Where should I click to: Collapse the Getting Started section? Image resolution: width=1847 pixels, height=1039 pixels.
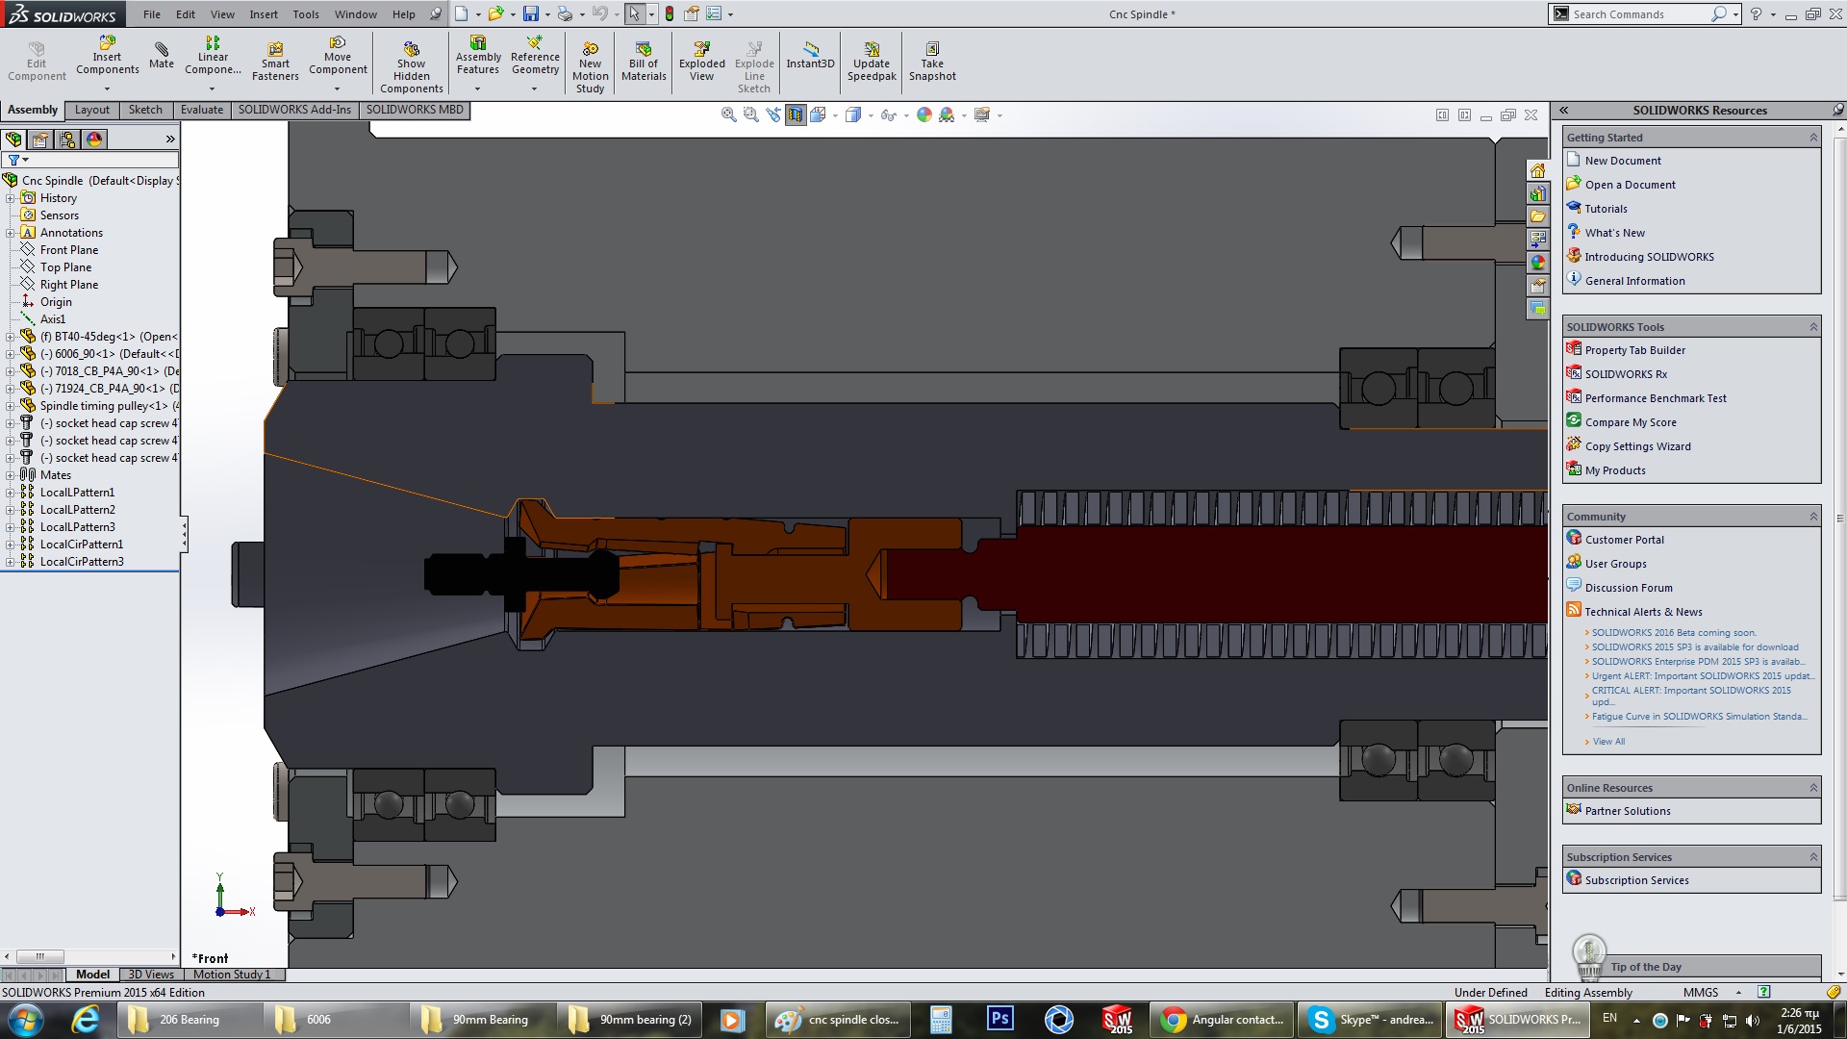coord(1813,138)
